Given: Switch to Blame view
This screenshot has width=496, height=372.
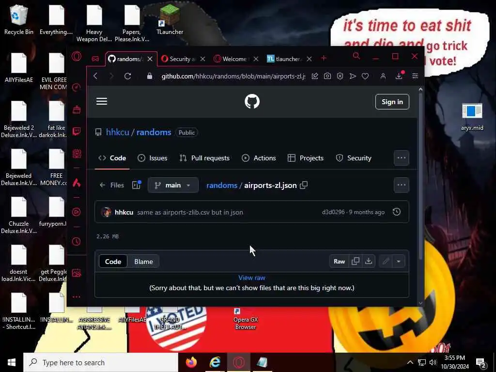Looking at the screenshot, I should [x=143, y=262].
